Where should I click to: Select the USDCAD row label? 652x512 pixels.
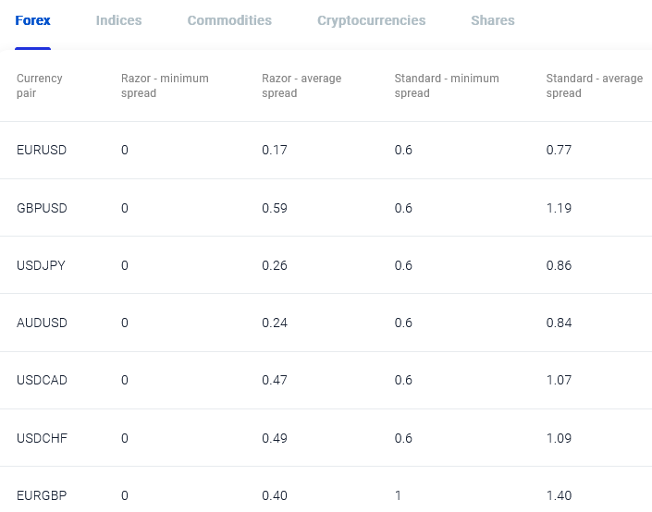pos(42,380)
